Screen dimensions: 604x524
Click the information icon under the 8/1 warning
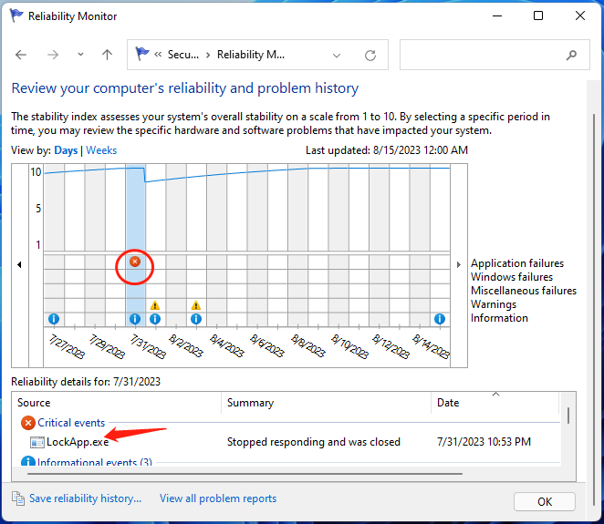point(155,319)
